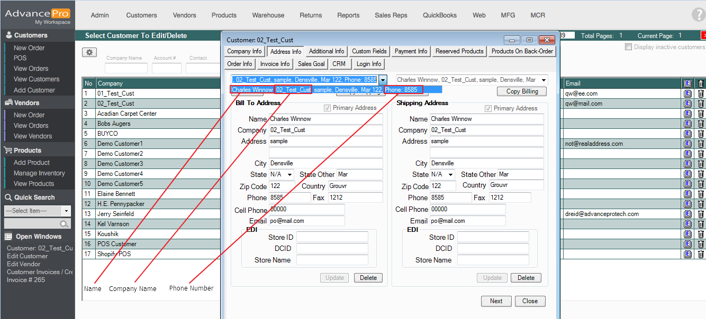Open Invoice # 265 from Open Windows
Screen dimensions: 706x319
pyautogui.click(x=25, y=280)
